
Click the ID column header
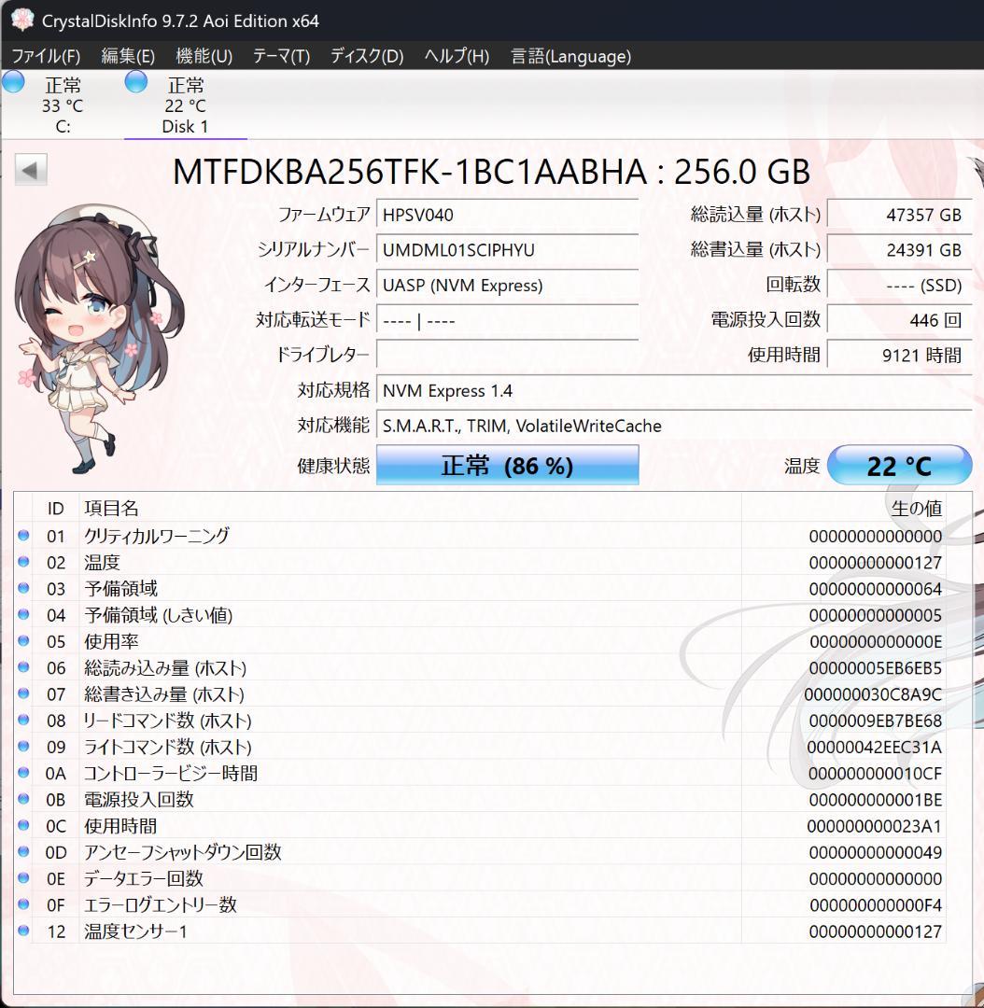(x=55, y=509)
